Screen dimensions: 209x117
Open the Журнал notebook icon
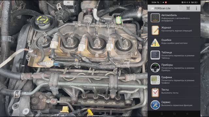pyautogui.click(x=155, y=30)
